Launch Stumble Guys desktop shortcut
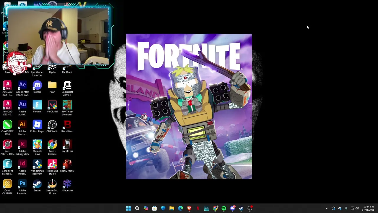Image resolution: width=378 pixels, height=213 pixels. coord(37,148)
